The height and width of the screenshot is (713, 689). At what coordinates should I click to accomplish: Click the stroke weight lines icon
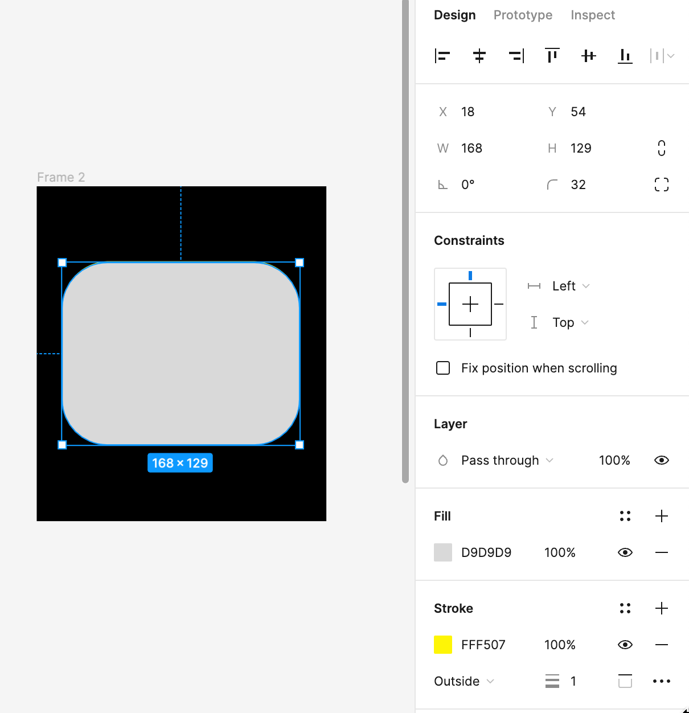(x=552, y=681)
